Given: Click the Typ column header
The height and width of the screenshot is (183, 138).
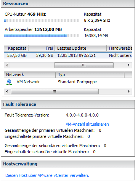Looking at the screenshot, I should [x=90, y=74].
